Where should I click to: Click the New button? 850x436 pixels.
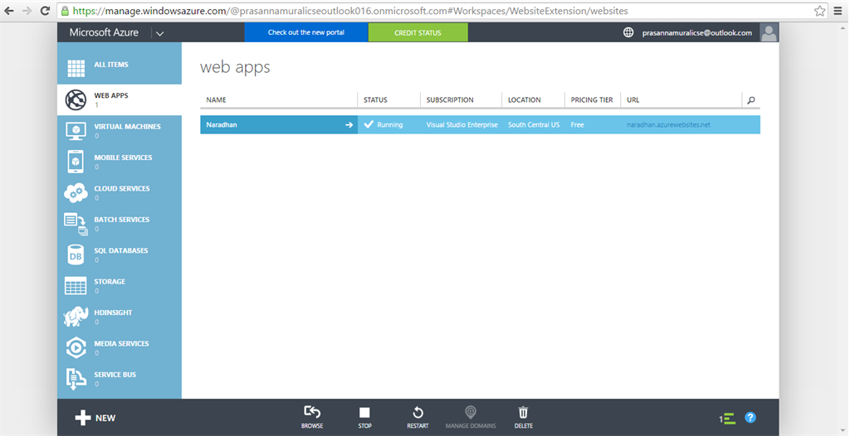point(95,418)
